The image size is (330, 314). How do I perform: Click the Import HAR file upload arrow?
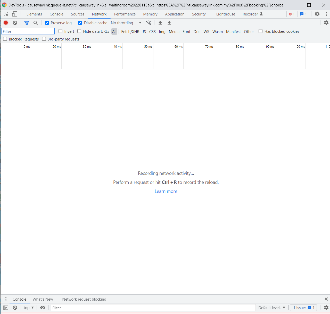click(160, 23)
